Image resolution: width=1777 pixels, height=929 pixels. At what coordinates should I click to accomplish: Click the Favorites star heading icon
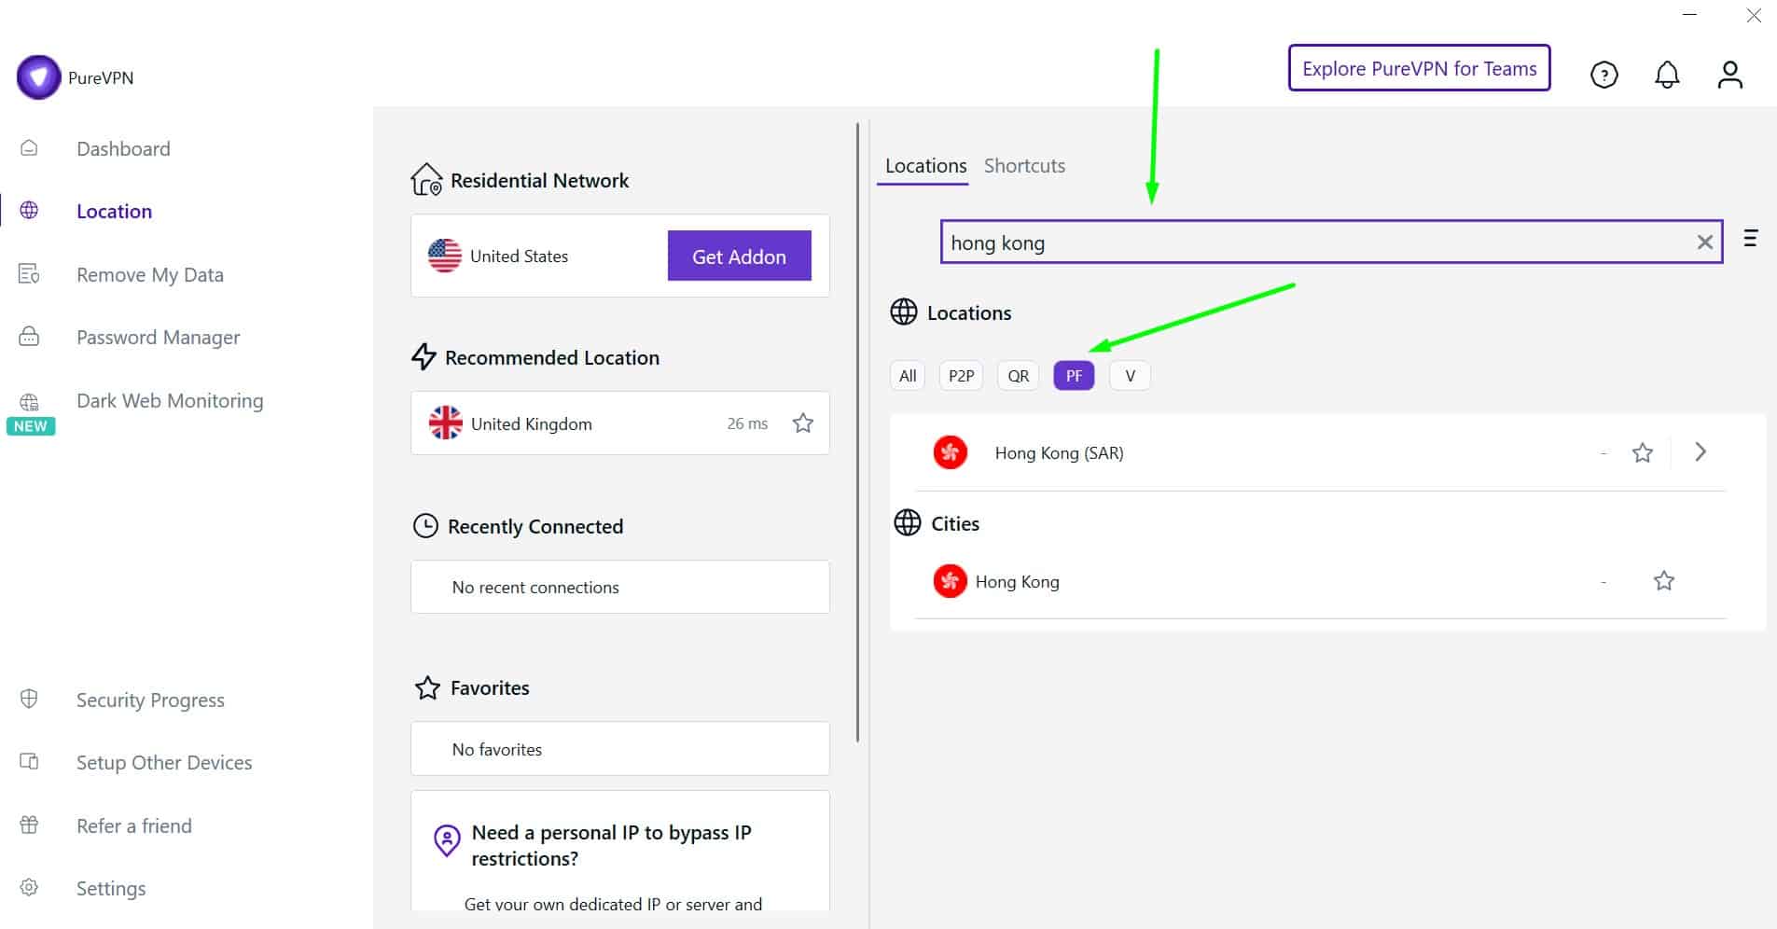click(x=427, y=687)
